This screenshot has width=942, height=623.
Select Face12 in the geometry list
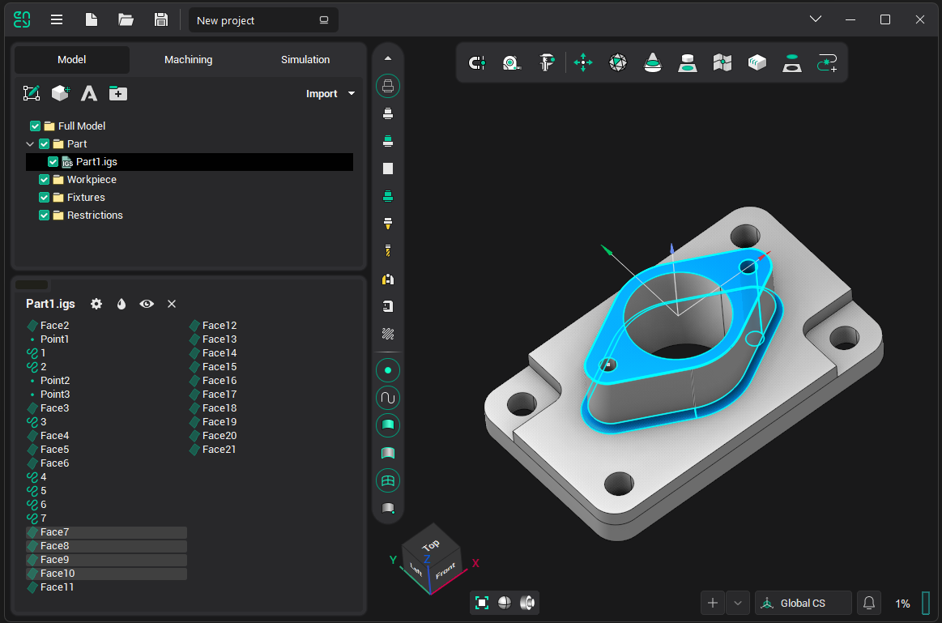[x=219, y=326]
